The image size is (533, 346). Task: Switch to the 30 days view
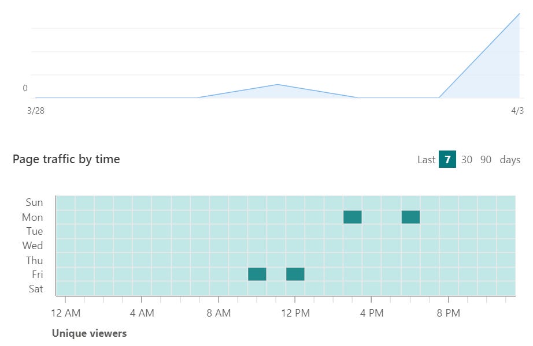click(x=469, y=160)
